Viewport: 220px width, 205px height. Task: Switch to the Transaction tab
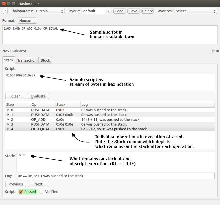[x=27, y=60]
